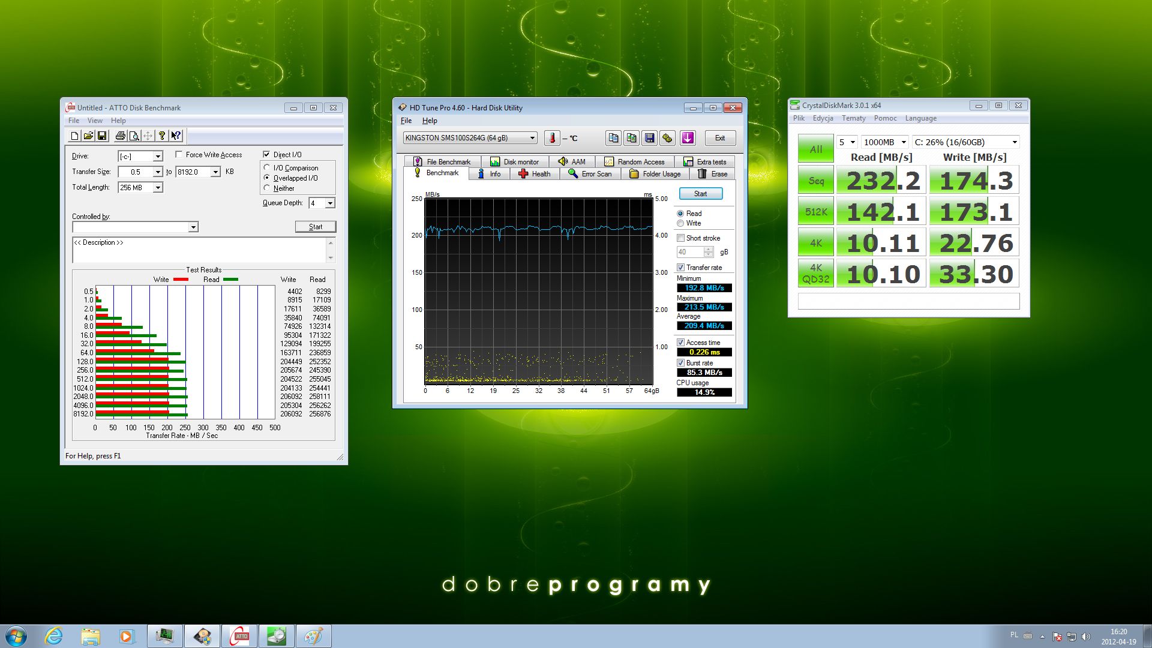This screenshot has width=1152, height=648.
Task: Open the minimum Transfer Size dropdown (0.5)
Action: (x=158, y=172)
